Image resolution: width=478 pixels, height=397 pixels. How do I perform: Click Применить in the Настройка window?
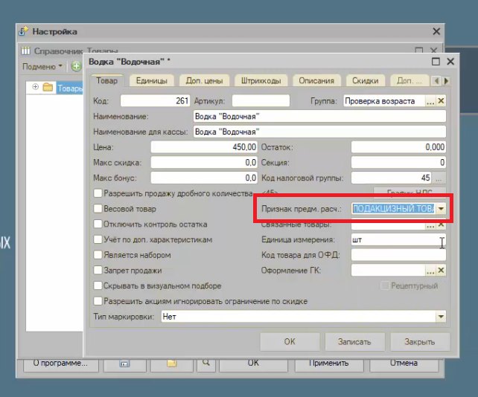328,364
